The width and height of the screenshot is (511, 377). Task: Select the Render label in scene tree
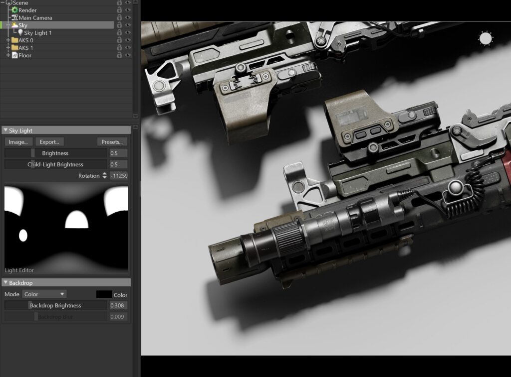point(27,10)
